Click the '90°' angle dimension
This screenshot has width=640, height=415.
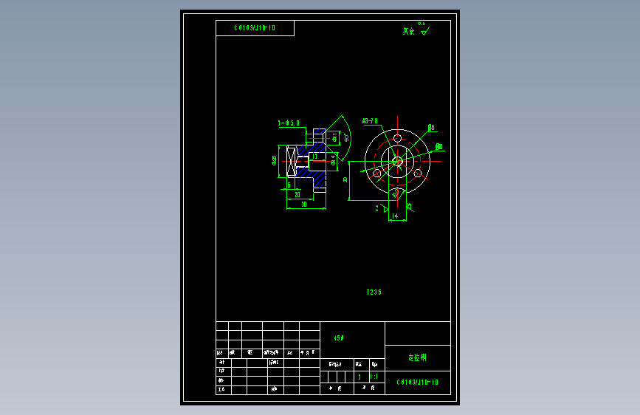click(346, 137)
